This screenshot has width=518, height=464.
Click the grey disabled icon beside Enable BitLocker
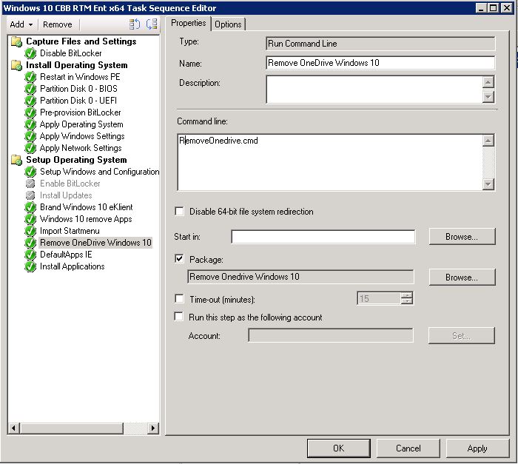30,184
